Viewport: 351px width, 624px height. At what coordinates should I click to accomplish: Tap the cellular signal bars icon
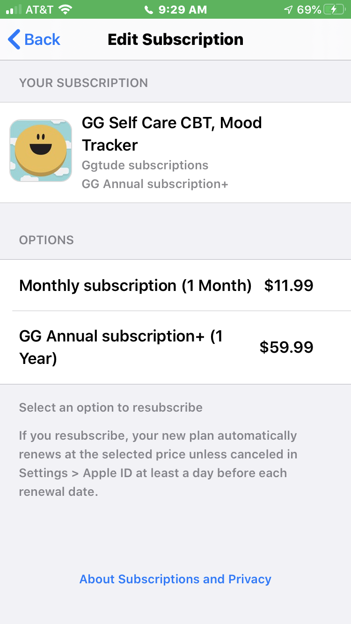pyautogui.click(x=14, y=9)
